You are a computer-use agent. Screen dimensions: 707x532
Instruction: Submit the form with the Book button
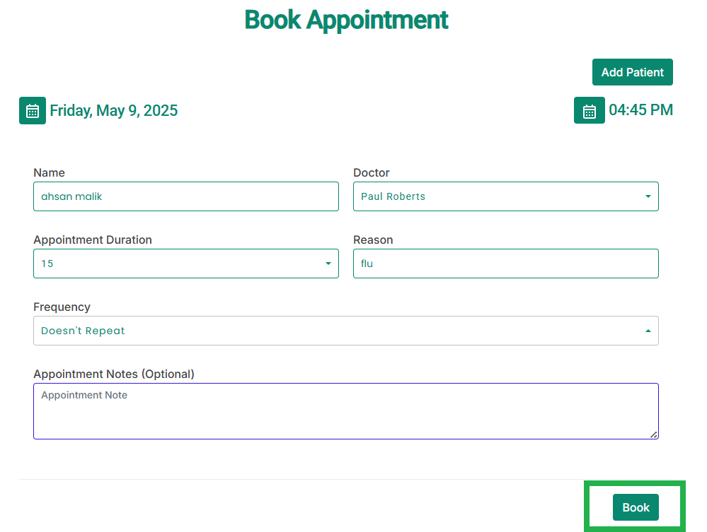[636, 507]
